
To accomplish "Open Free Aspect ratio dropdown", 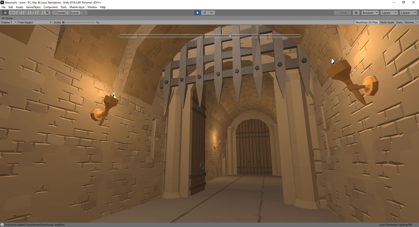I will click(x=35, y=22).
